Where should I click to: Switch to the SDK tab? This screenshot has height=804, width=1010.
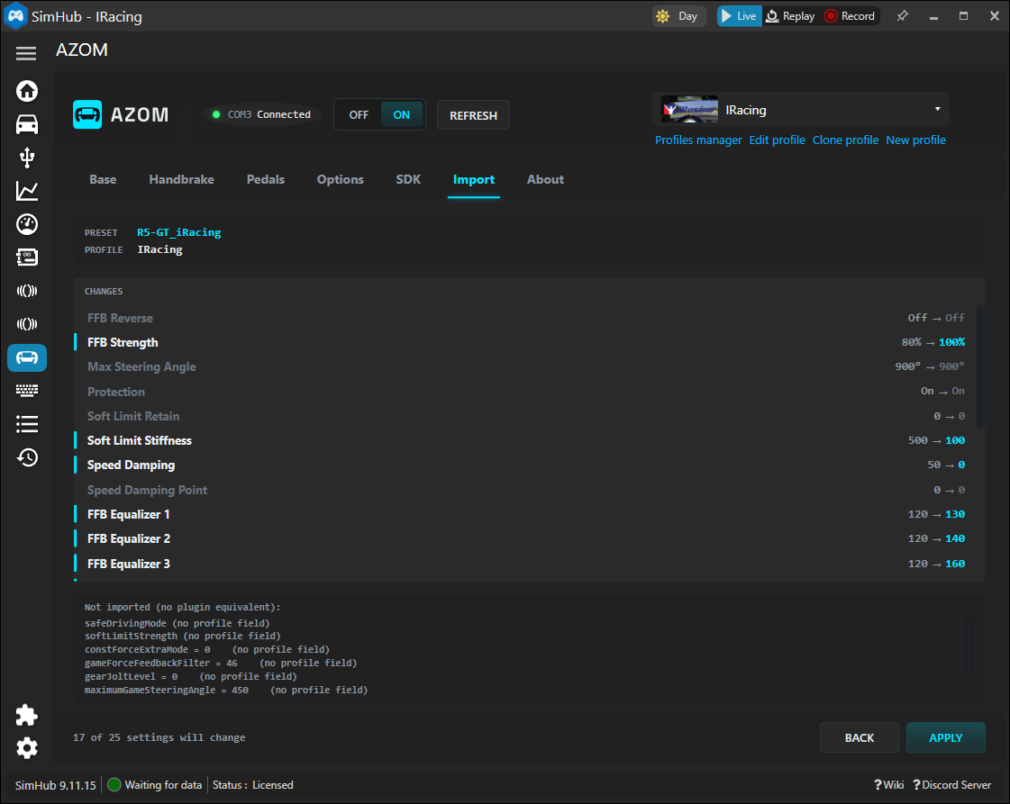tap(408, 179)
